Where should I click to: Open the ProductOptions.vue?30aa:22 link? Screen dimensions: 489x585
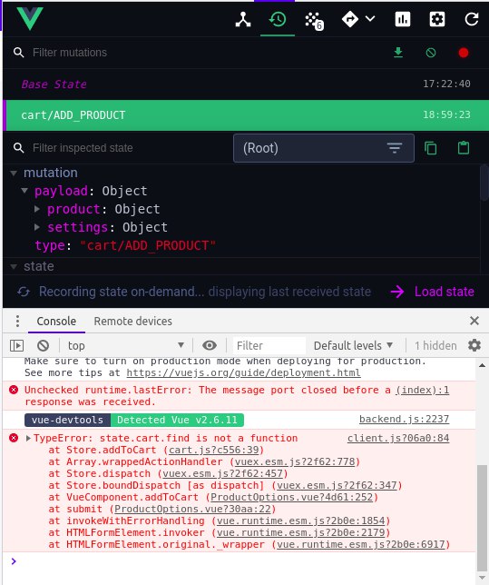point(192,509)
